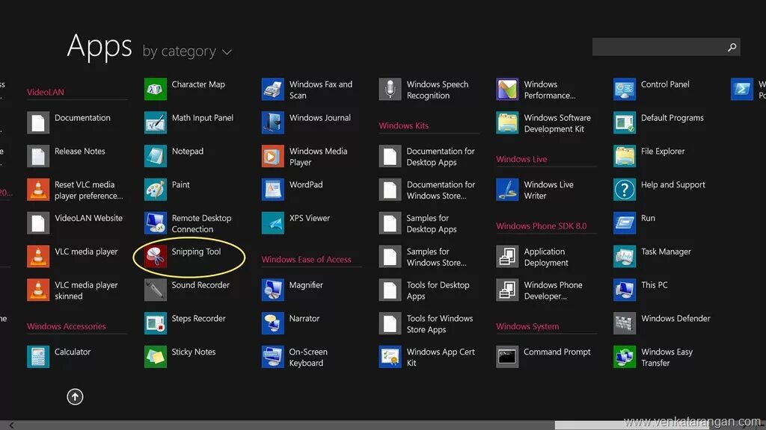The height and width of the screenshot is (430, 766).
Task: Launch Notepad icon
Action: pyautogui.click(x=156, y=156)
